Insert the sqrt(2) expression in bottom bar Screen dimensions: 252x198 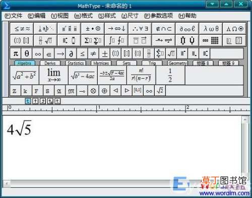(x=160, y=91)
